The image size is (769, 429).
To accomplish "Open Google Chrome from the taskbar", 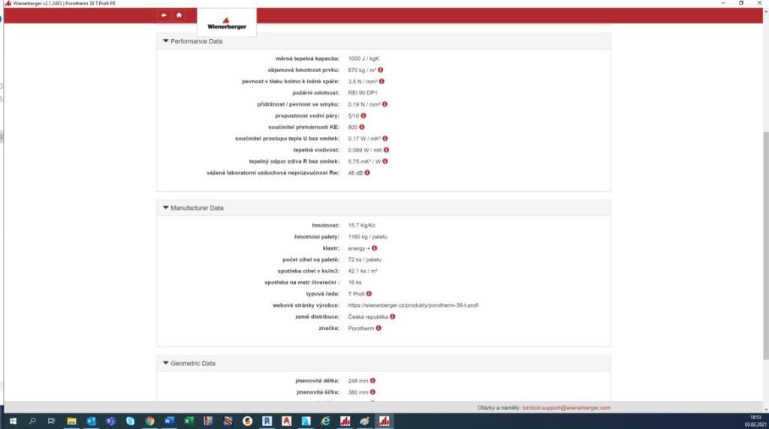I will [x=149, y=421].
